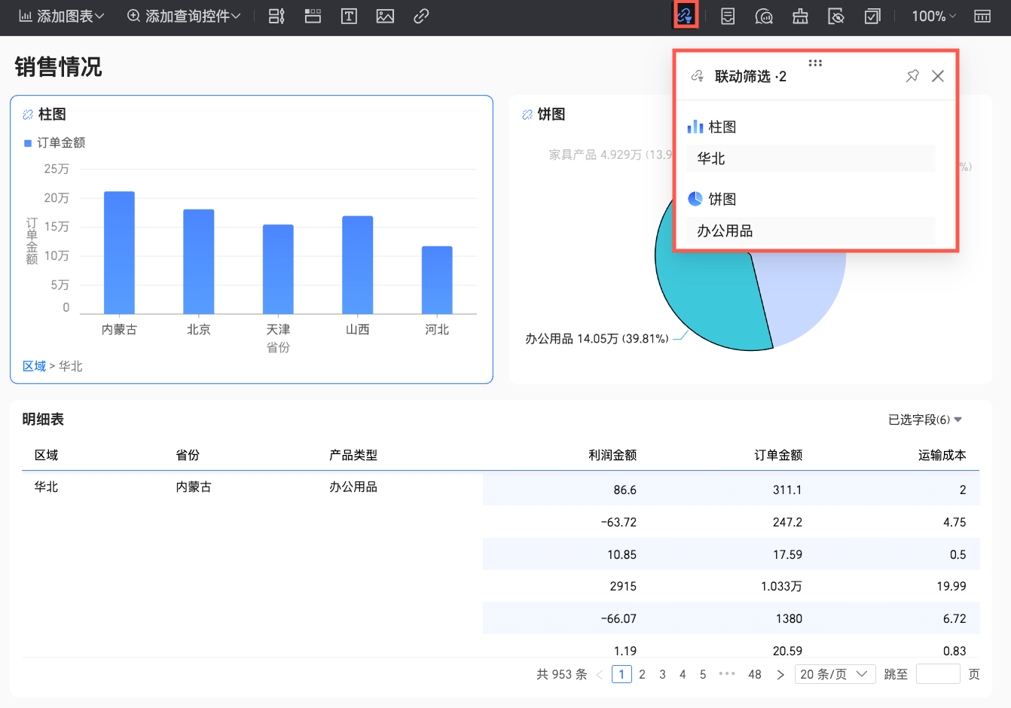1011x708 pixels.
Task: Click the 内蒙古 bar in the bar chart
Action: 119,252
